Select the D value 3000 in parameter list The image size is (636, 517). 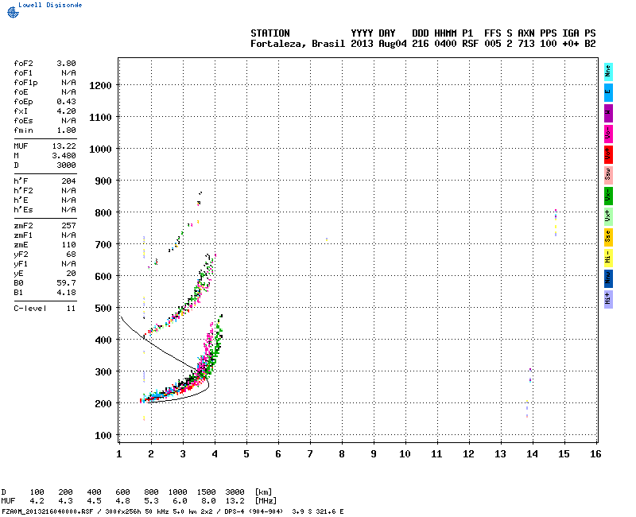[x=66, y=165]
